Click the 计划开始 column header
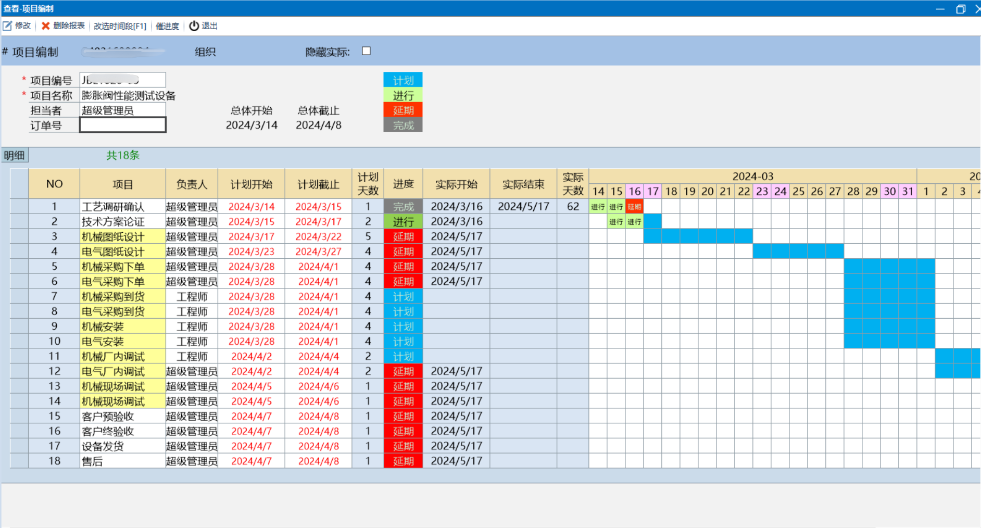 tap(251, 184)
